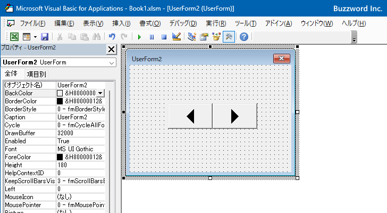The image size is (387, 213).
Task: Open the ファイル(F) menu
Action: (x=32, y=23)
